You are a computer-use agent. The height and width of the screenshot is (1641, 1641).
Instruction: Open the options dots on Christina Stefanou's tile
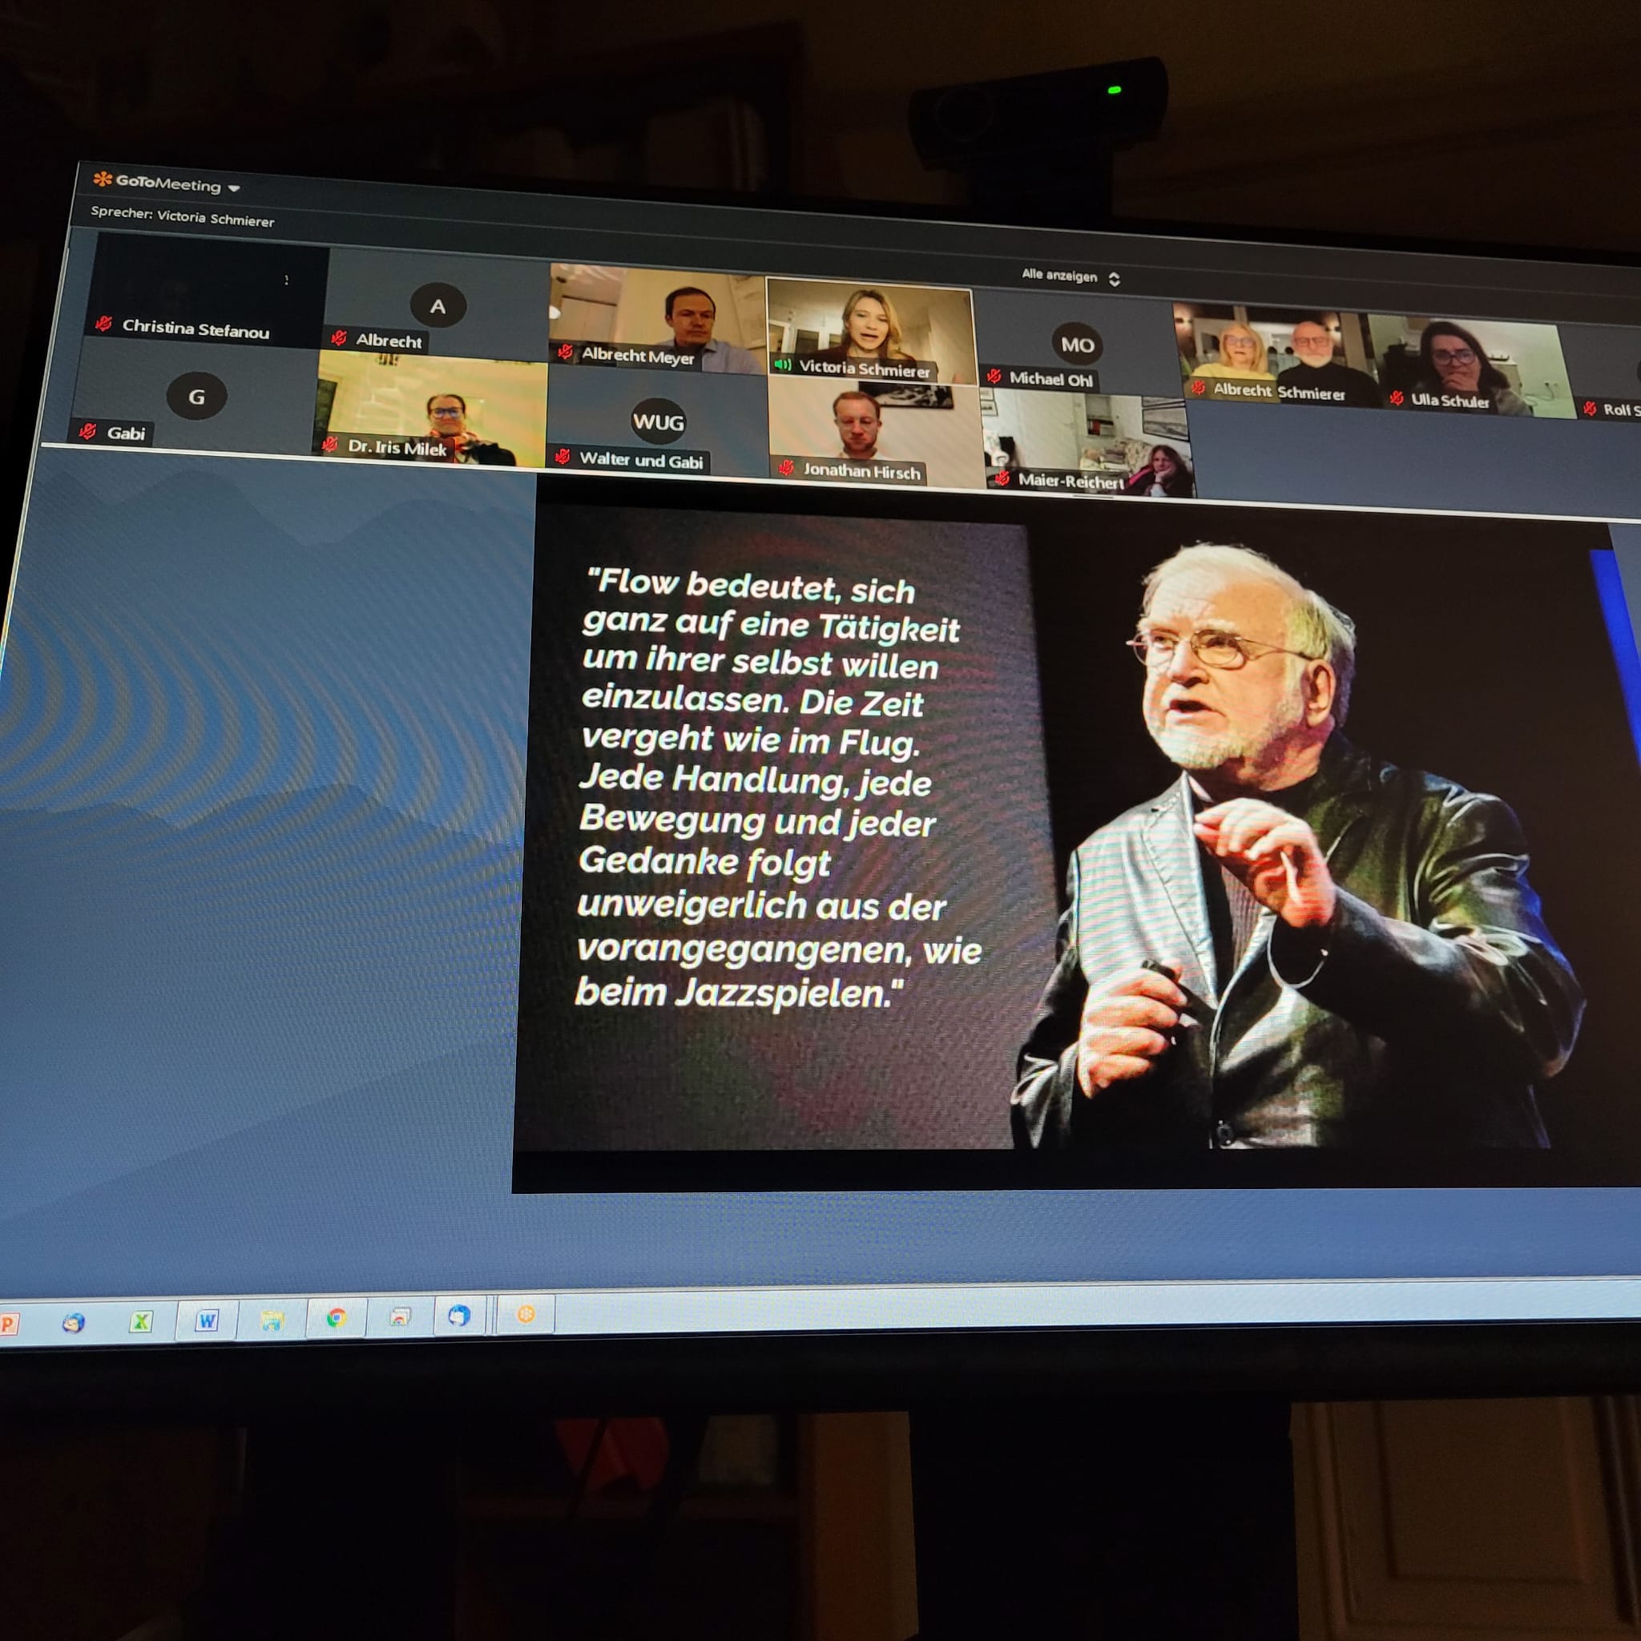coord(287,280)
